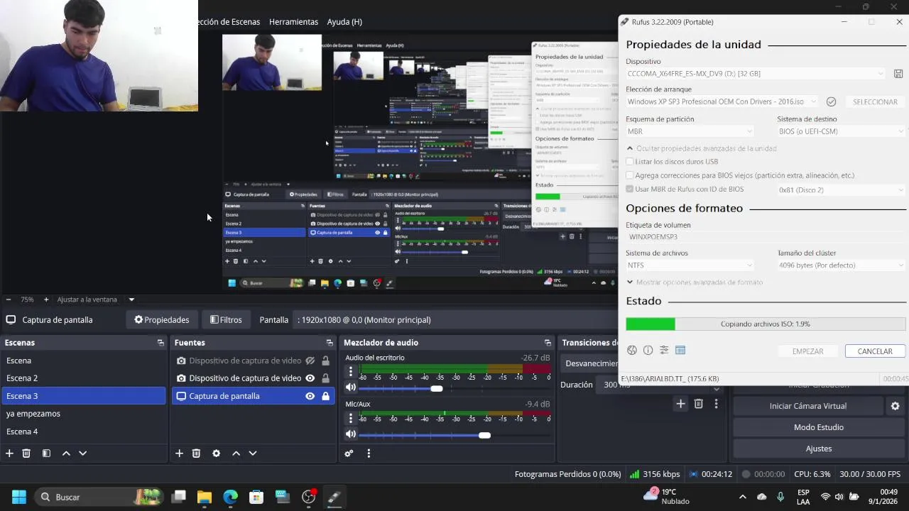The height and width of the screenshot is (511, 909).
Task: Switch to Modo Estudio
Action: click(819, 427)
